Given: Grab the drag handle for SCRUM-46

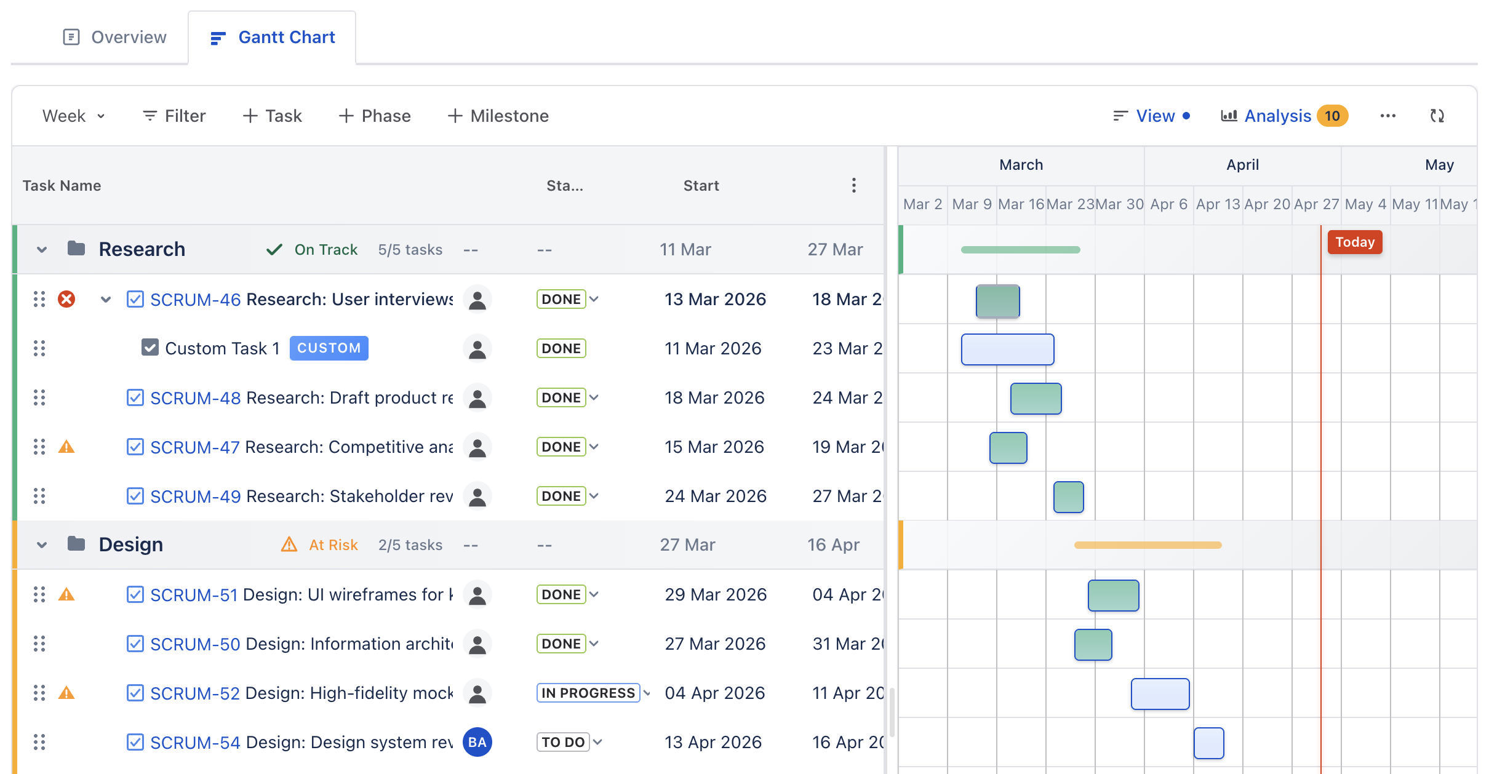Looking at the screenshot, I should (39, 299).
